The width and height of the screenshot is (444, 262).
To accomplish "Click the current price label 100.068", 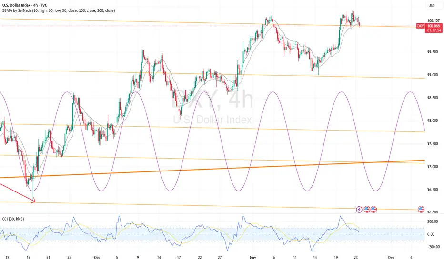I will click(x=434, y=26).
